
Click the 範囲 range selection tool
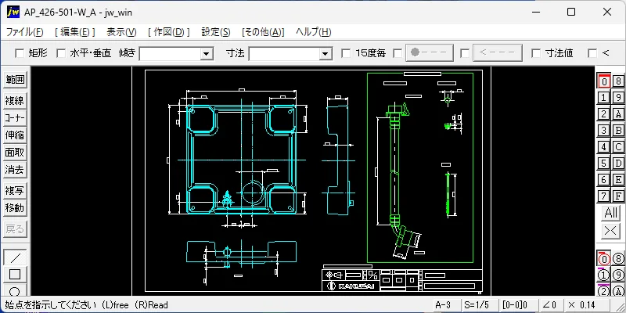pos(15,80)
